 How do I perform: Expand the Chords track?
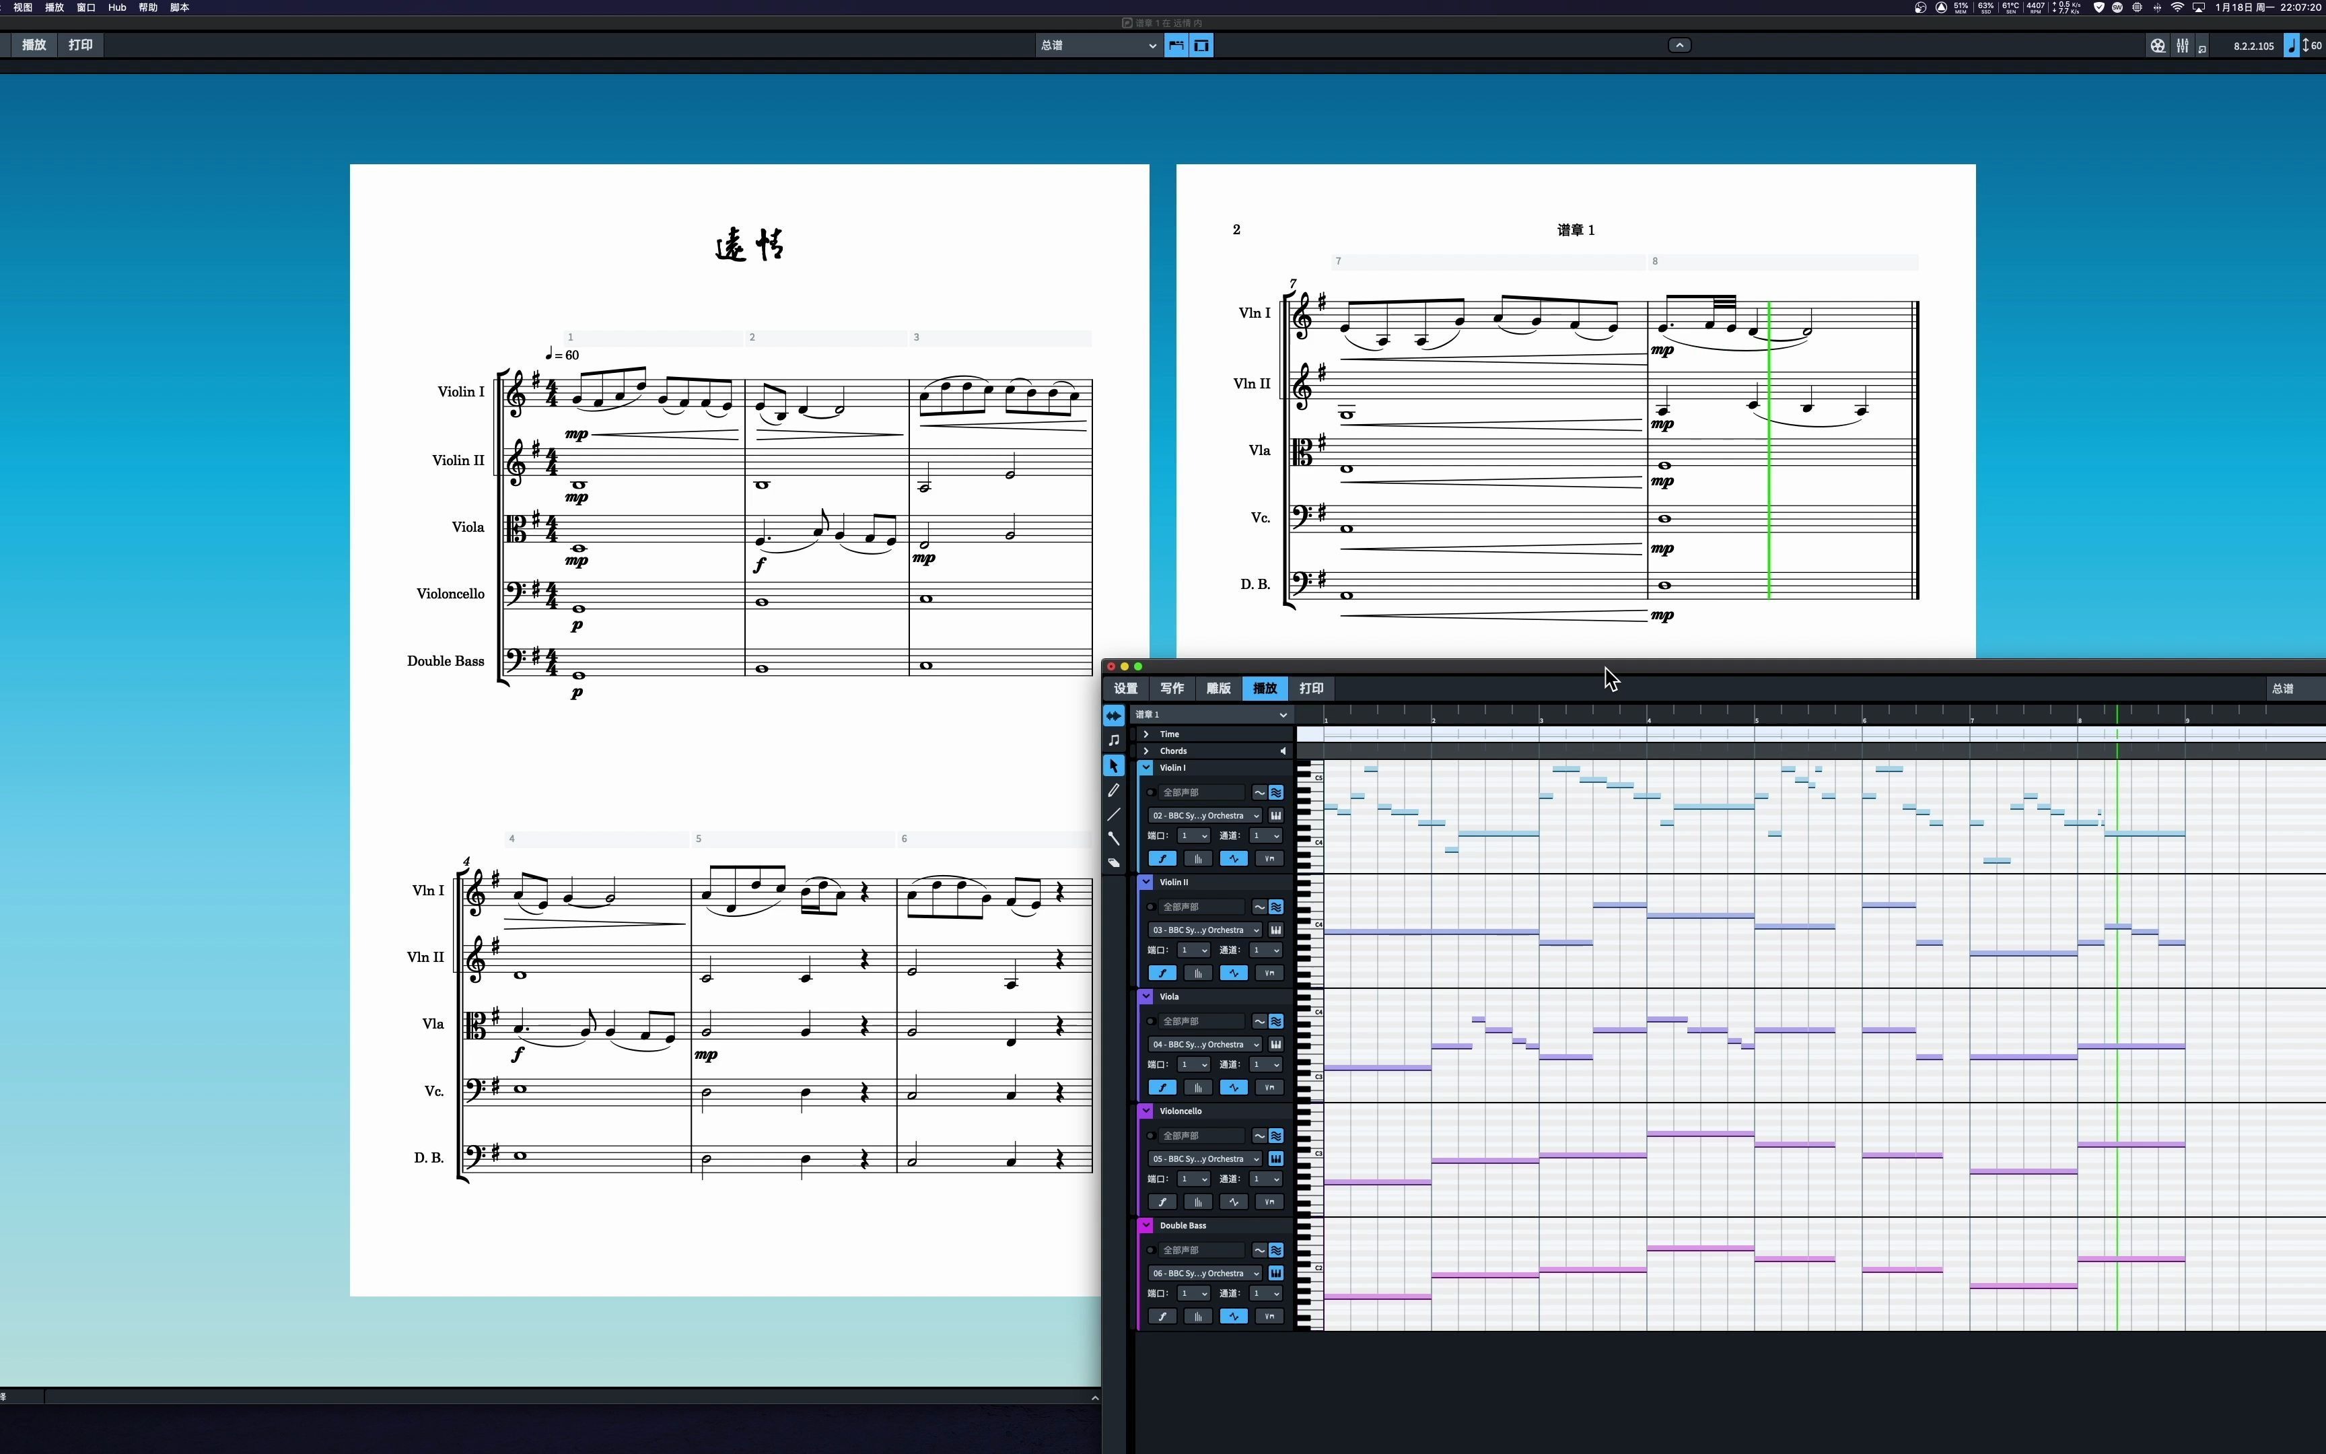click(x=1146, y=751)
